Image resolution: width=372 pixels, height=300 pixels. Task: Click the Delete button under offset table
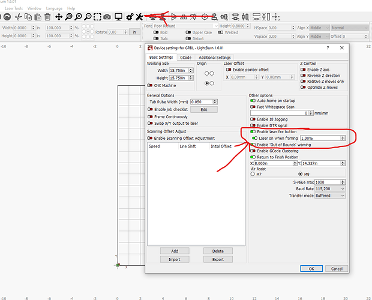[218, 251]
